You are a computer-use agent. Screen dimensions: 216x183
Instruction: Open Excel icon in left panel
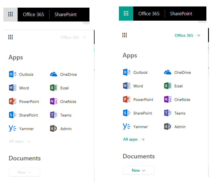pyautogui.click(x=54, y=88)
